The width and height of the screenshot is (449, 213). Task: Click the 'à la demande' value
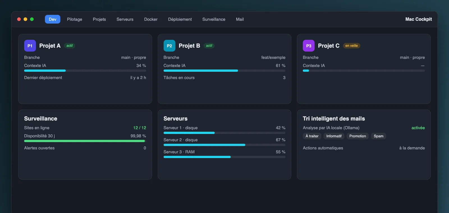(x=412, y=148)
